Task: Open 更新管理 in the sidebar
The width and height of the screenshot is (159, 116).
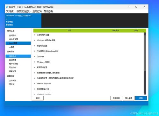Action: pyautogui.click(x=13, y=71)
